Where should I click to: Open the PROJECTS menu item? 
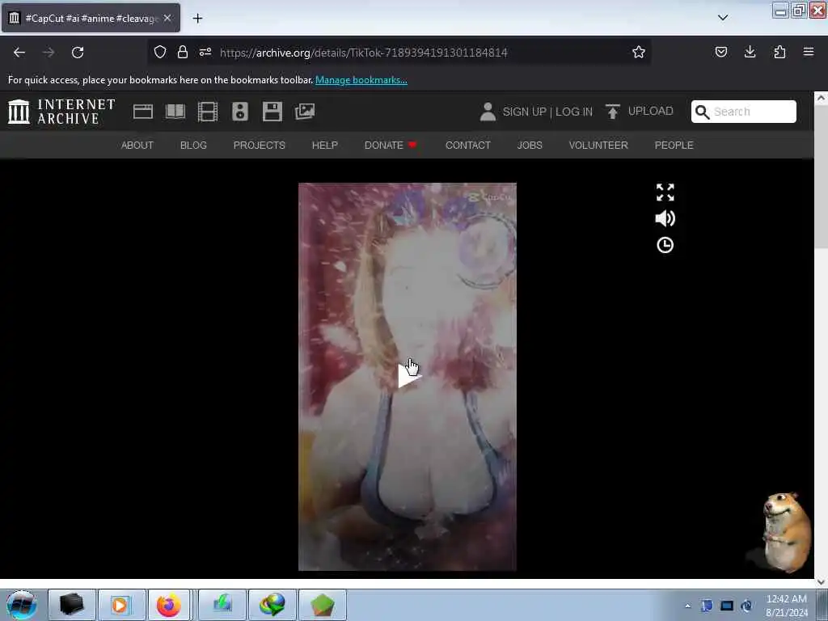point(260,146)
